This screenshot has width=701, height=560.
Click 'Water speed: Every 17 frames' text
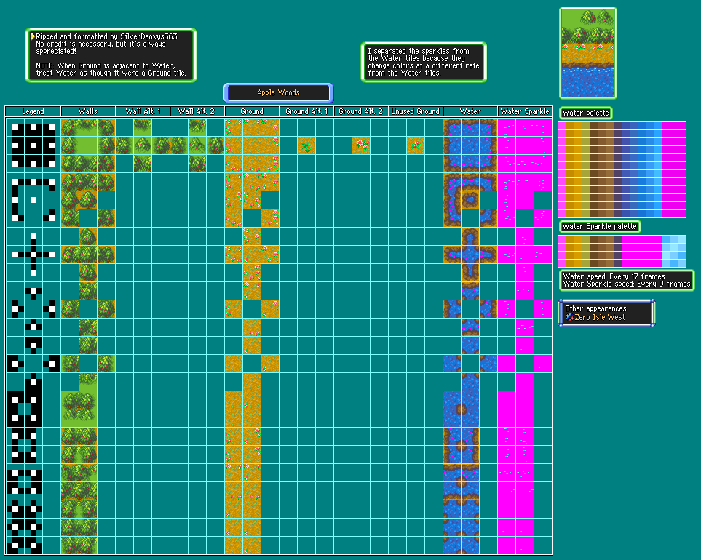[614, 276]
